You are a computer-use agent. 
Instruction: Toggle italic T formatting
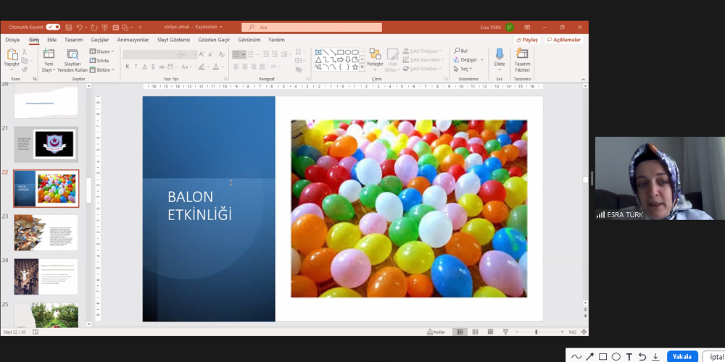(136, 67)
